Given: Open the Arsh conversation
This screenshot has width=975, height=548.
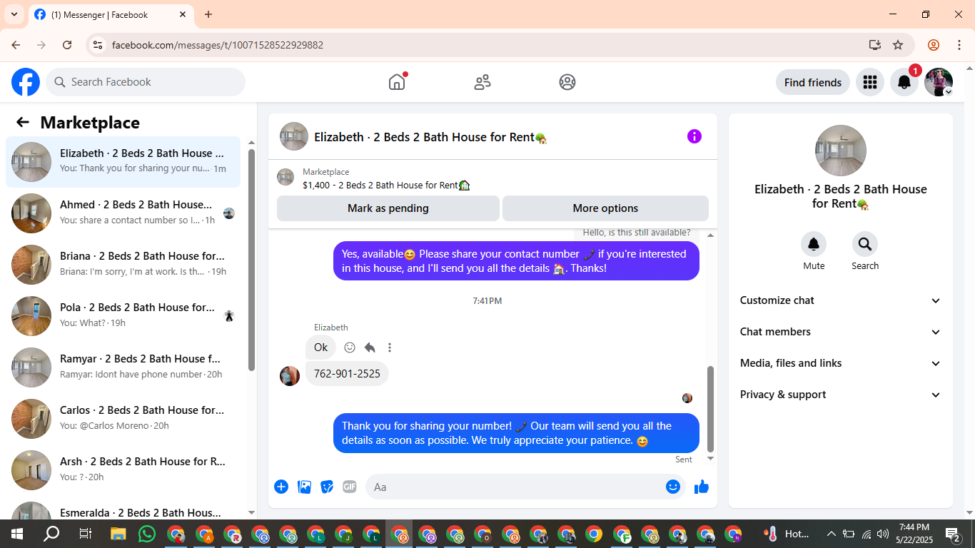Looking at the screenshot, I should (x=123, y=470).
